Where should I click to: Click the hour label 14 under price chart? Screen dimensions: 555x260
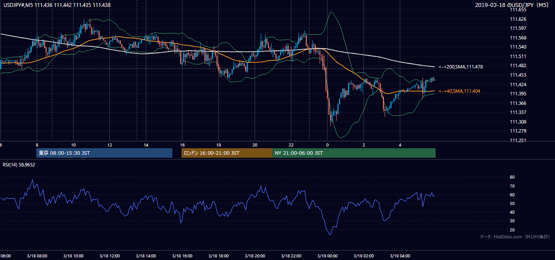click(146, 145)
